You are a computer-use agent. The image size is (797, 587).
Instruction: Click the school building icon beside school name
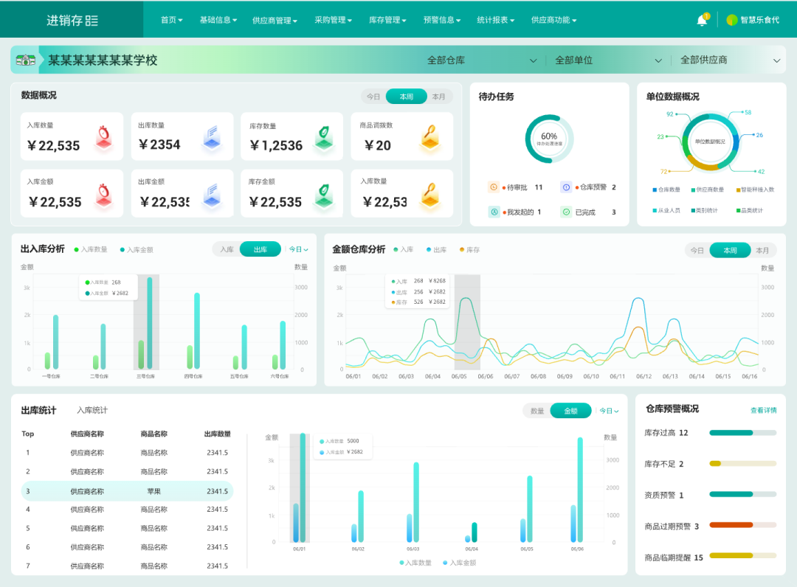[25, 60]
